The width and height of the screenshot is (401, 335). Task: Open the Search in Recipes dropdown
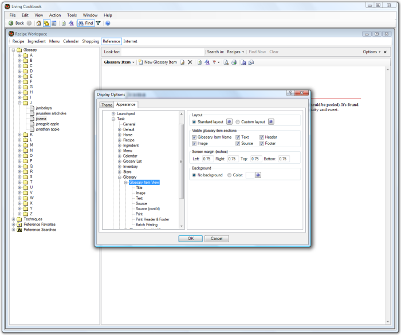[x=235, y=52]
